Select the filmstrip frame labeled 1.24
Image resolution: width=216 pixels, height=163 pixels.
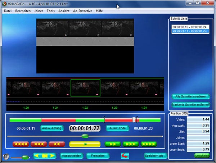click(144, 88)
